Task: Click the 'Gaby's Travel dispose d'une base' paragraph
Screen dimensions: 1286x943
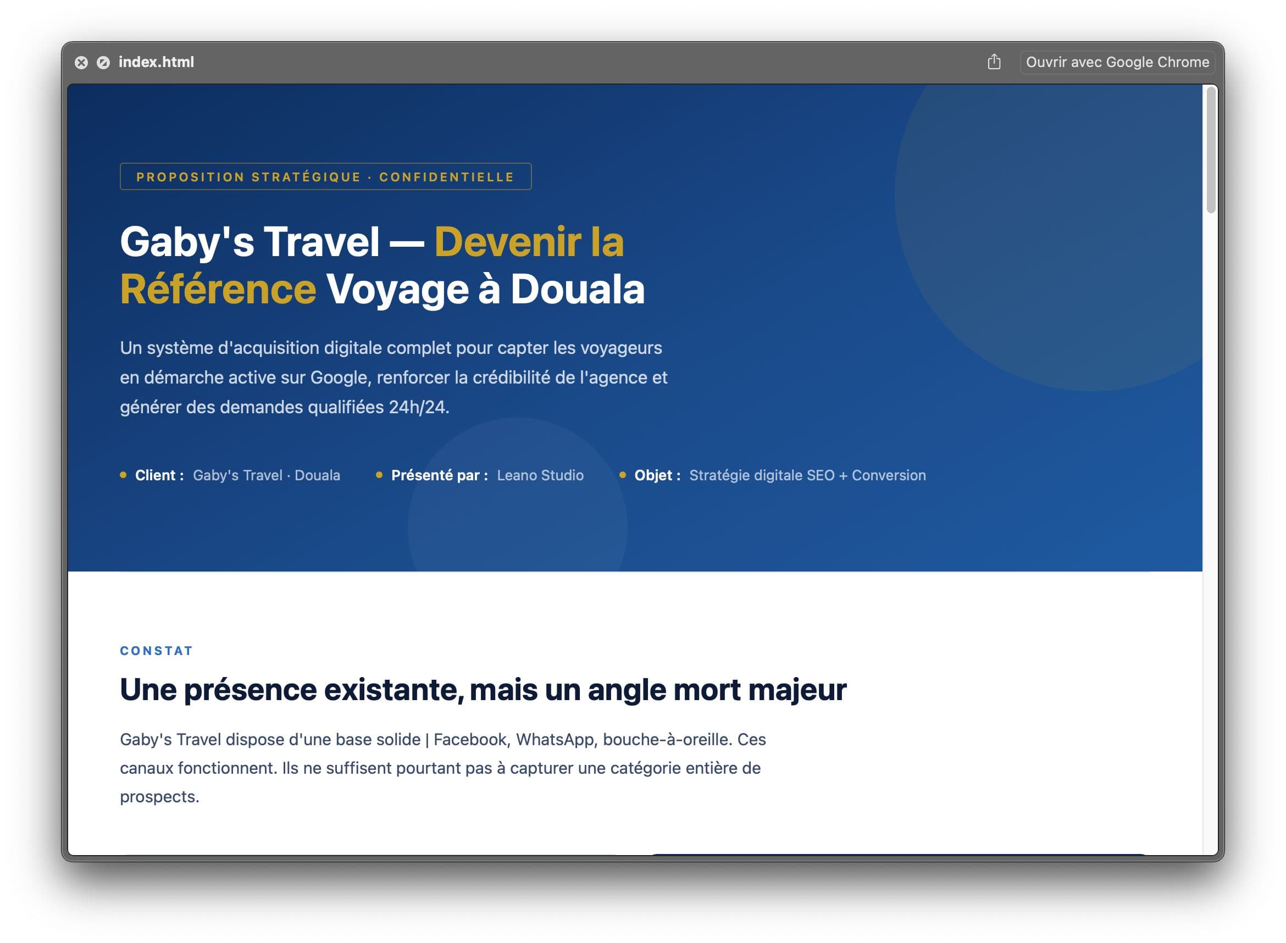Action: tap(442, 768)
